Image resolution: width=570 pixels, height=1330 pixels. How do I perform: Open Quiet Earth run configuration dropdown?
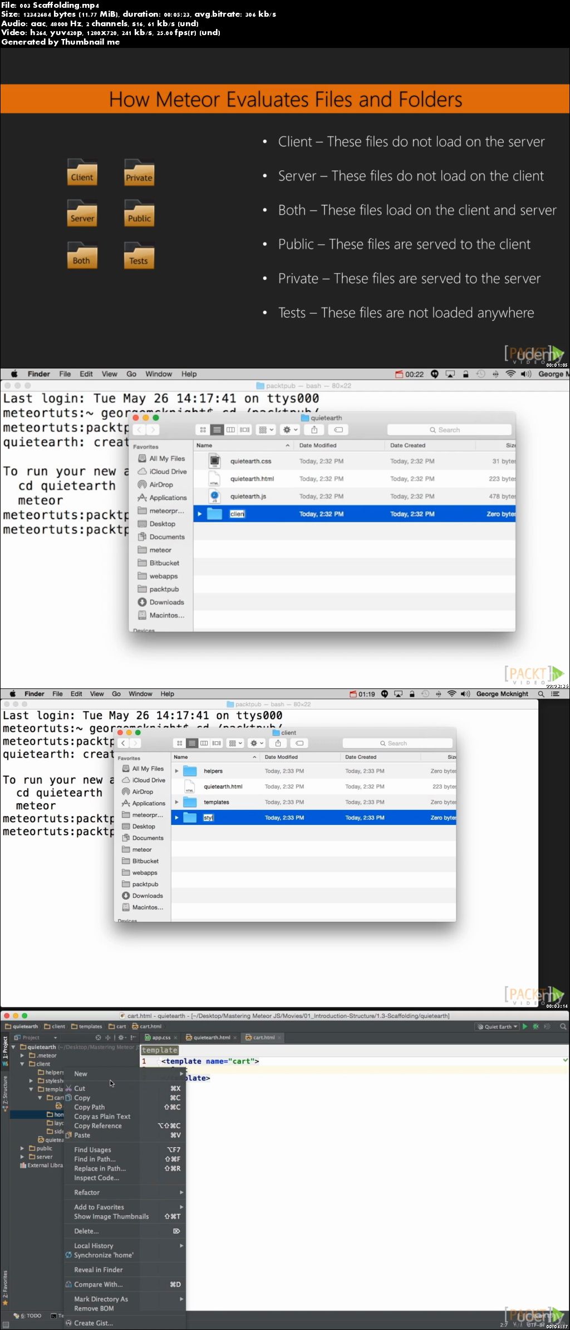[497, 1026]
